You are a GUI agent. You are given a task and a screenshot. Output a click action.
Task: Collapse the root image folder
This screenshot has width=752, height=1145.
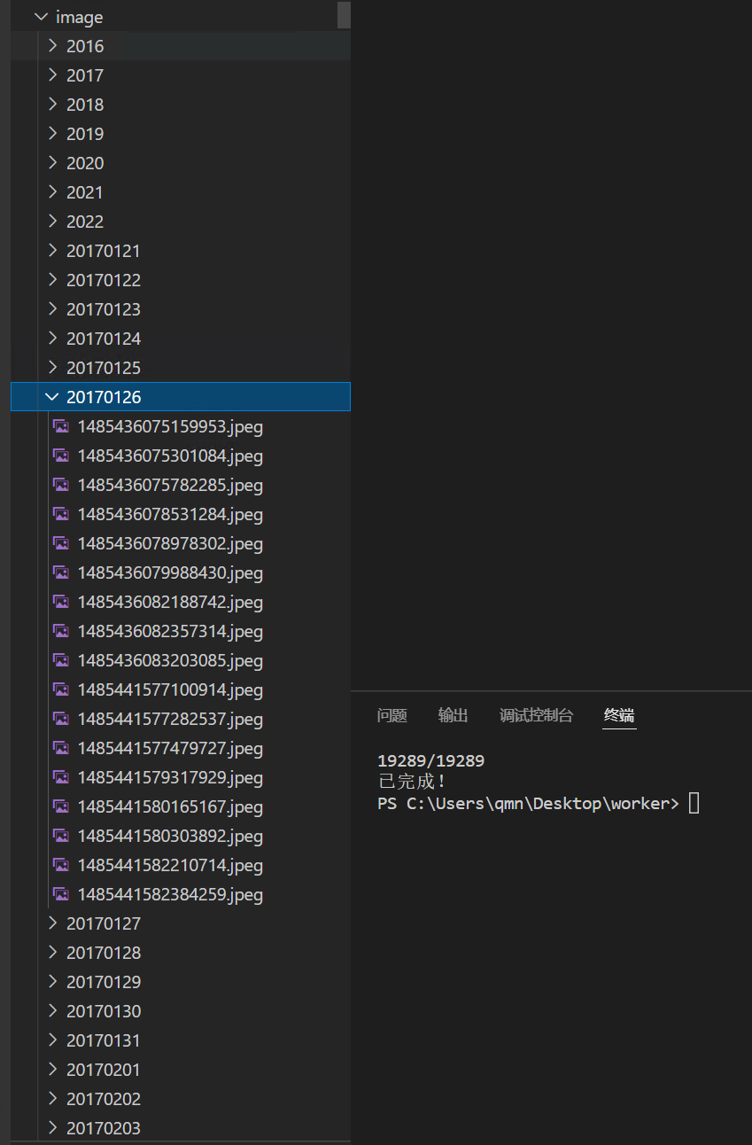pyautogui.click(x=41, y=17)
